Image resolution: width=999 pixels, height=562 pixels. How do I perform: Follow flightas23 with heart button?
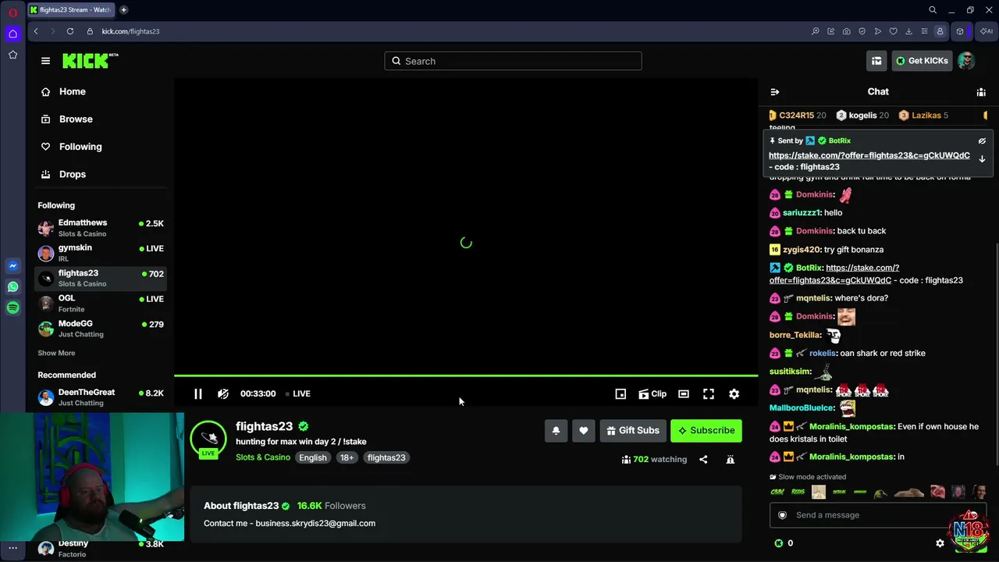tap(584, 431)
